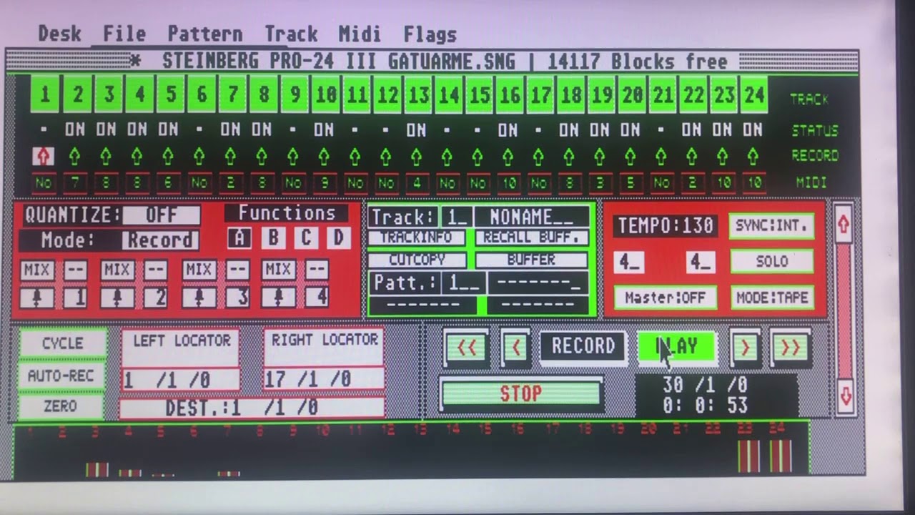Arm the record arrow under track 9
This screenshot has width=915, height=515.
[x=293, y=156]
